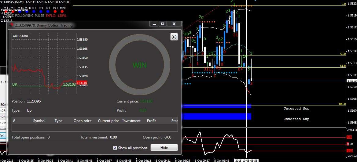
Task: Click the Symbol column header
Action: (39, 121)
